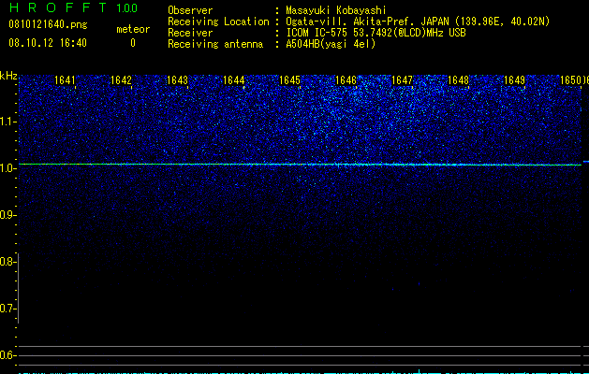Select the ICOM IC-575 receiver text

[375, 33]
